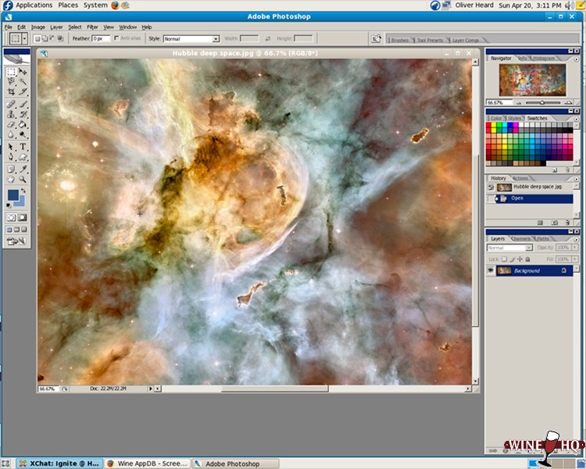This screenshot has width=586, height=469.
Task: Open the History panel flyout menu
Action: (x=576, y=179)
